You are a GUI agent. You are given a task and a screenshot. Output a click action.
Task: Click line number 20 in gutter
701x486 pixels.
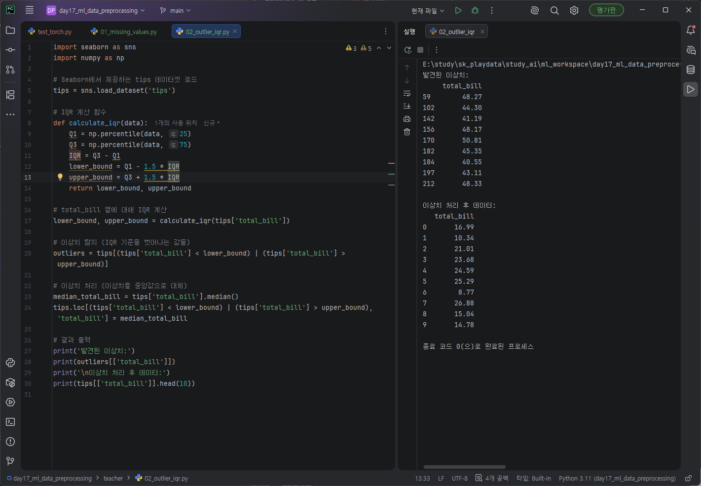coord(28,253)
